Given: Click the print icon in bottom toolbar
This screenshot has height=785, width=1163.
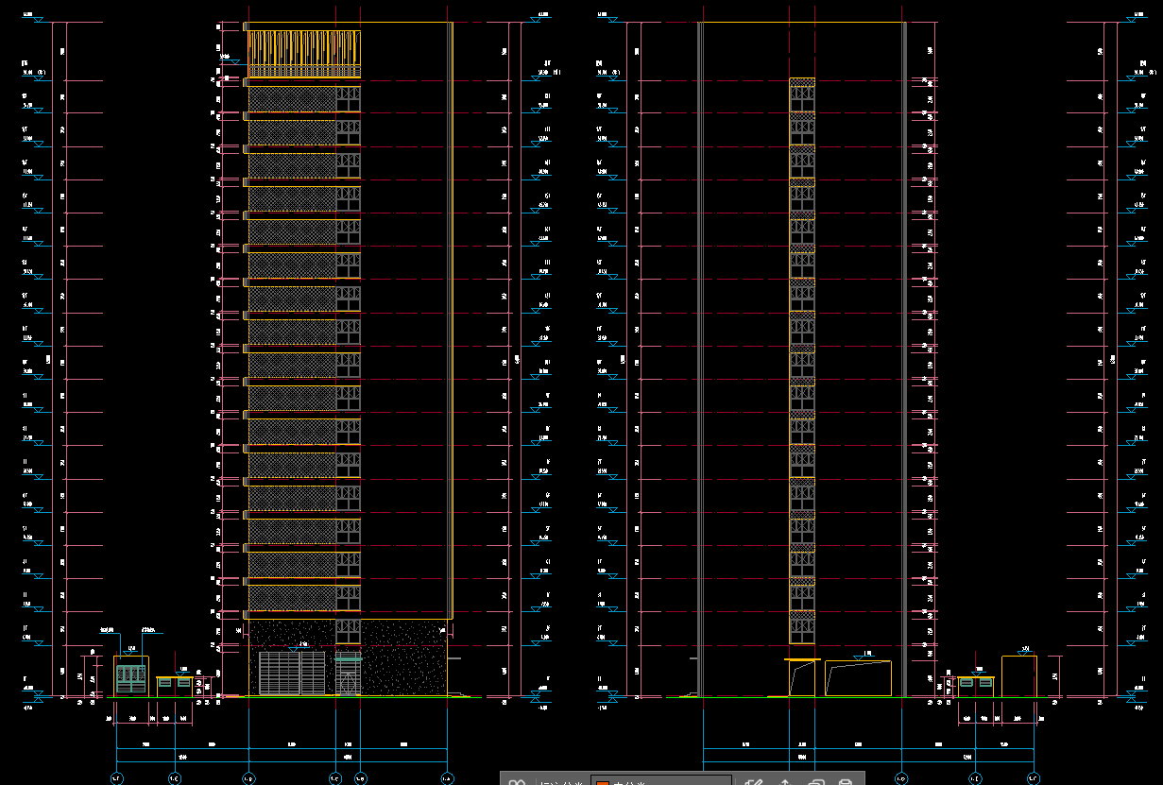Looking at the screenshot, I should coord(846,780).
